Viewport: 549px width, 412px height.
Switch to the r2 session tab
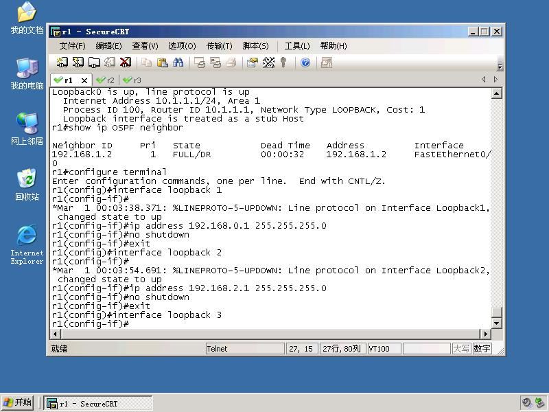106,80
